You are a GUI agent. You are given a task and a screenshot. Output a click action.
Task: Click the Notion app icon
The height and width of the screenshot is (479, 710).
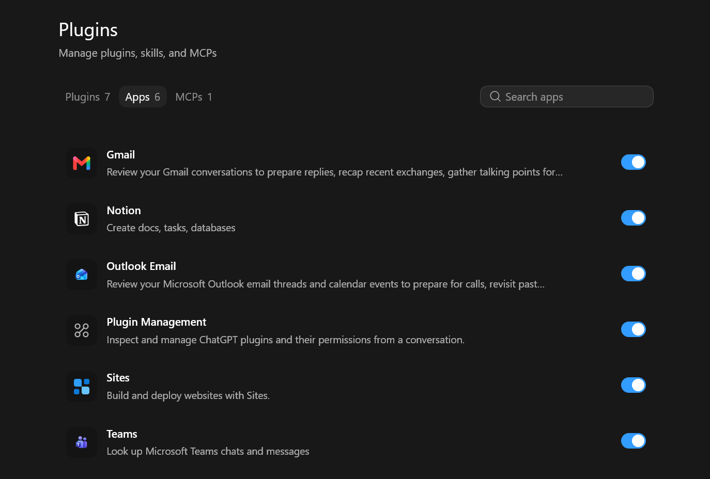coord(82,219)
